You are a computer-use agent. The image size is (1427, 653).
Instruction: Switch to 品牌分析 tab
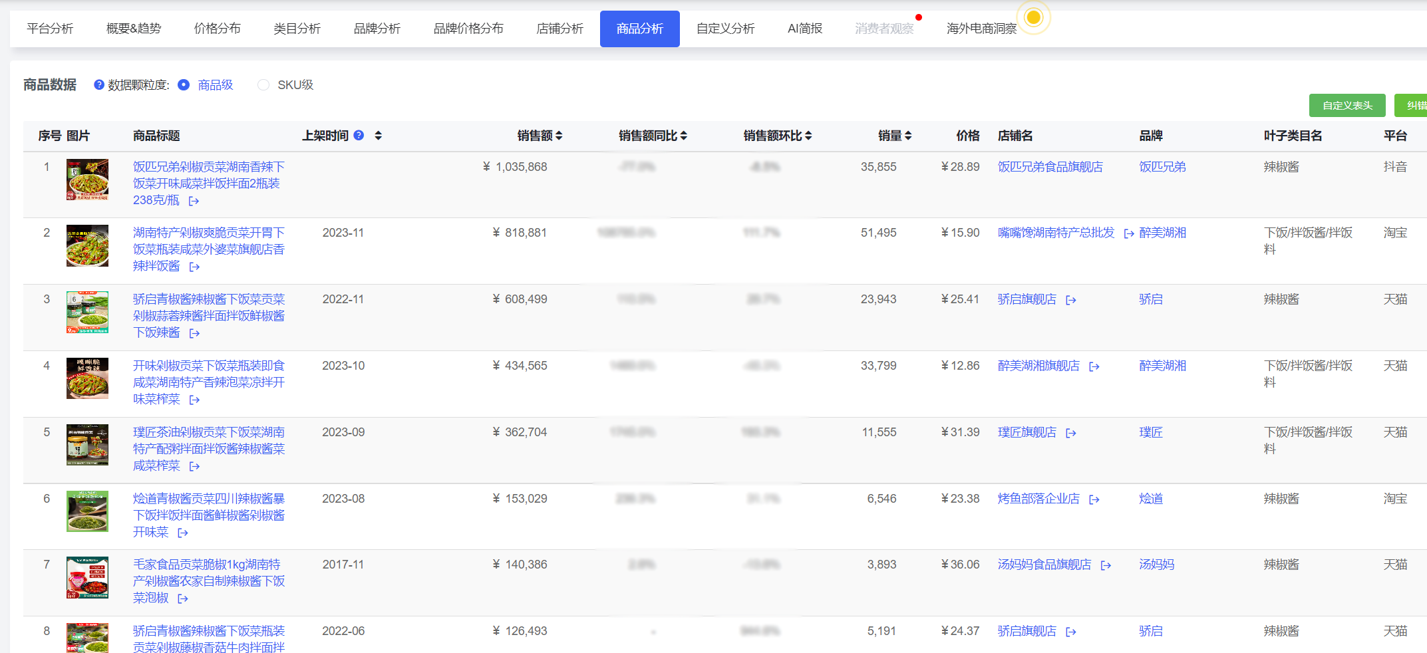(377, 29)
